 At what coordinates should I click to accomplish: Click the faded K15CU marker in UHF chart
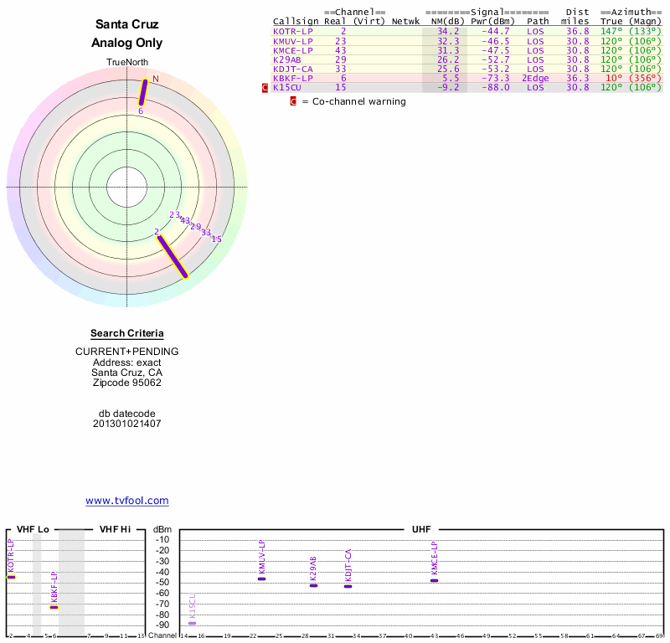click(x=193, y=623)
